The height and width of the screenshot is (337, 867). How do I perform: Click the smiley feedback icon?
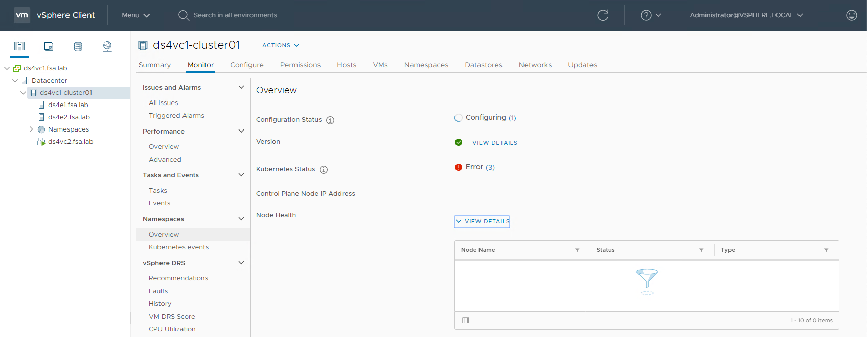pos(851,15)
